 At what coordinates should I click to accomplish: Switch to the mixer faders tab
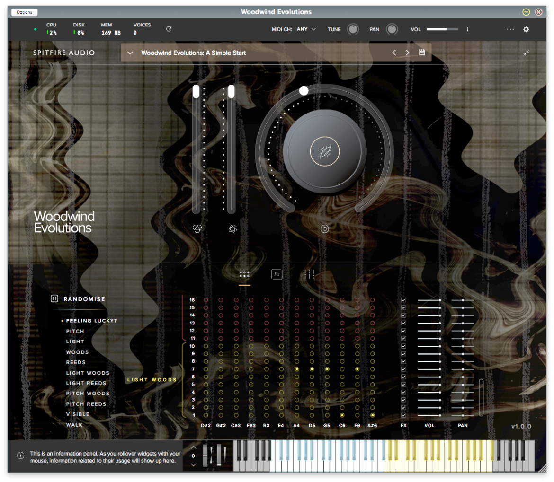(x=309, y=274)
